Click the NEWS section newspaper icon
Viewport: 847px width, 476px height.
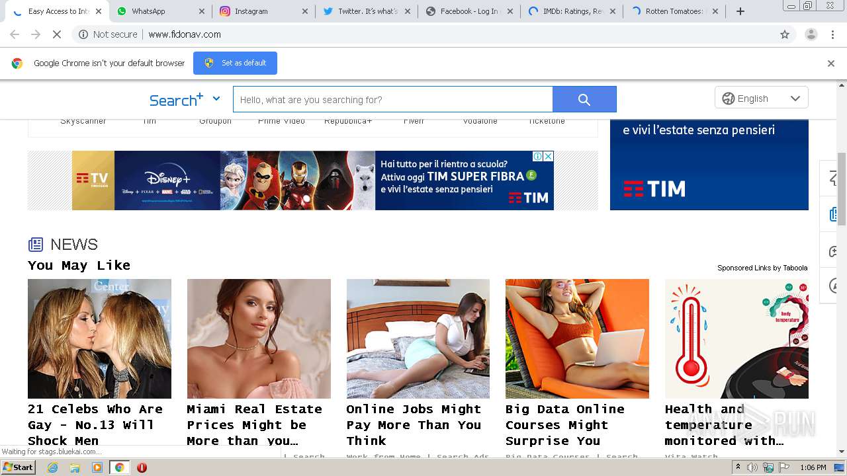pyautogui.click(x=36, y=245)
